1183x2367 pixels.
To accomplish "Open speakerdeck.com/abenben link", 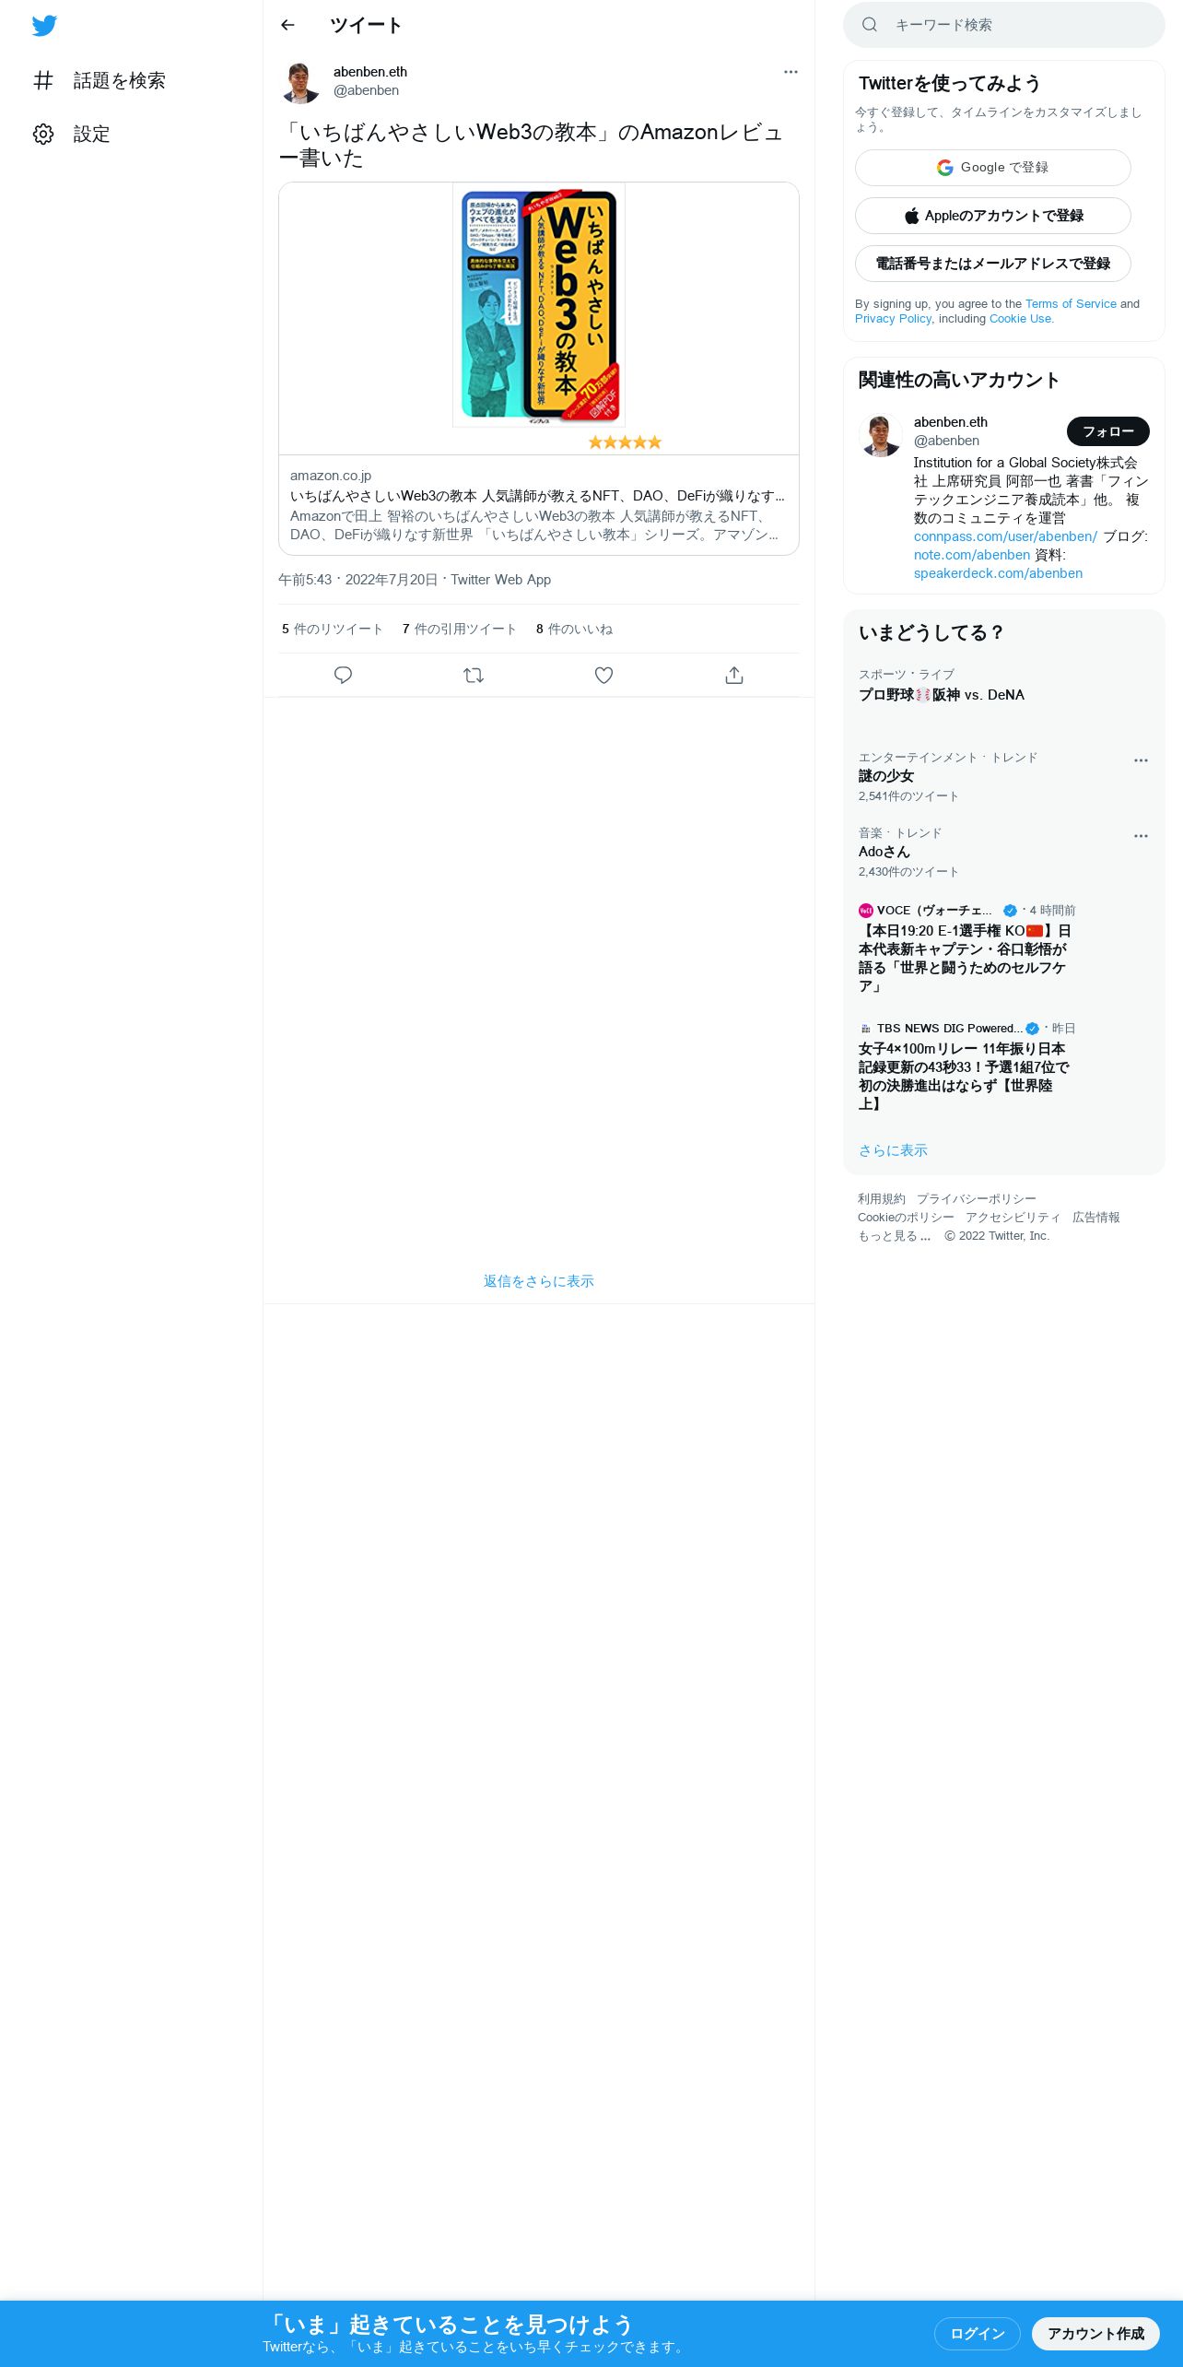I will coord(998,573).
